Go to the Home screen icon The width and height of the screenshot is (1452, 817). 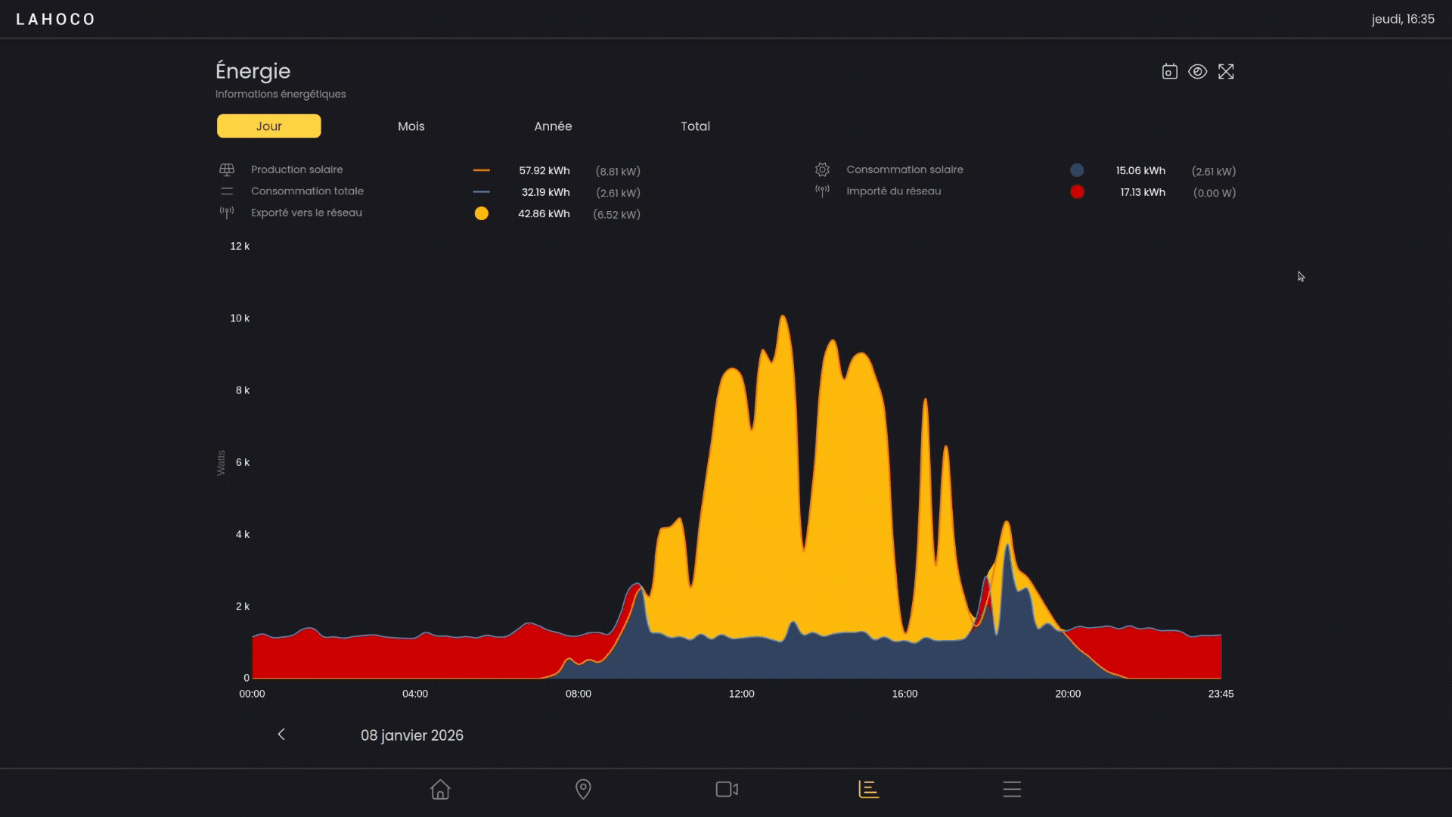[440, 789]
